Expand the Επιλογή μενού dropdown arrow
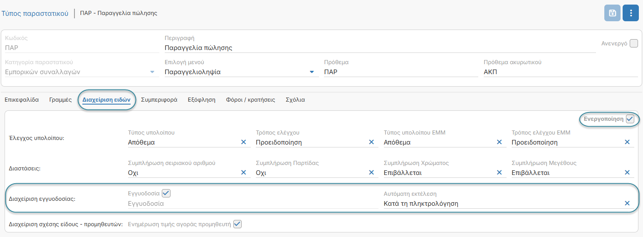The width and height of the screenshot is (643, 237). [312, 72]
